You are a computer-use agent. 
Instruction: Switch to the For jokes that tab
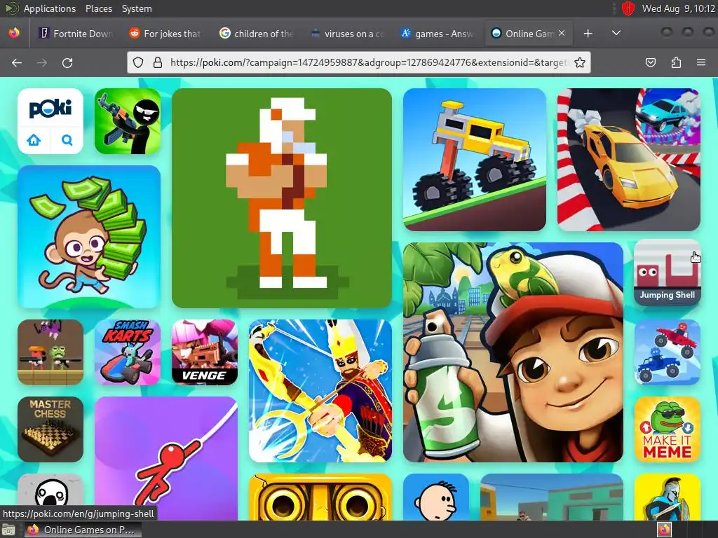165,34
